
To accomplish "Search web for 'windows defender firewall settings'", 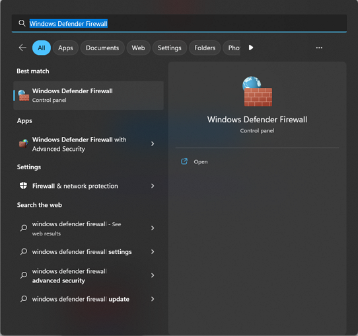I will (x=89, y=251).
